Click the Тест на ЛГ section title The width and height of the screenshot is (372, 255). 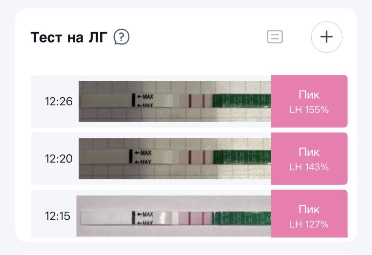click(71, 37)
